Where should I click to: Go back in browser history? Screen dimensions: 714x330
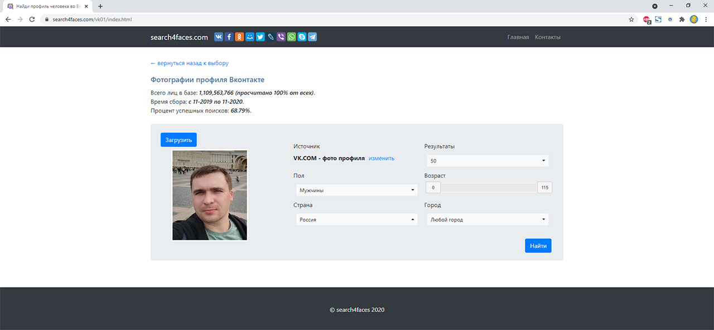8,19
